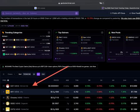Click the Public API Docs book icon
140x112 pixels.
[x=111, y=13]
